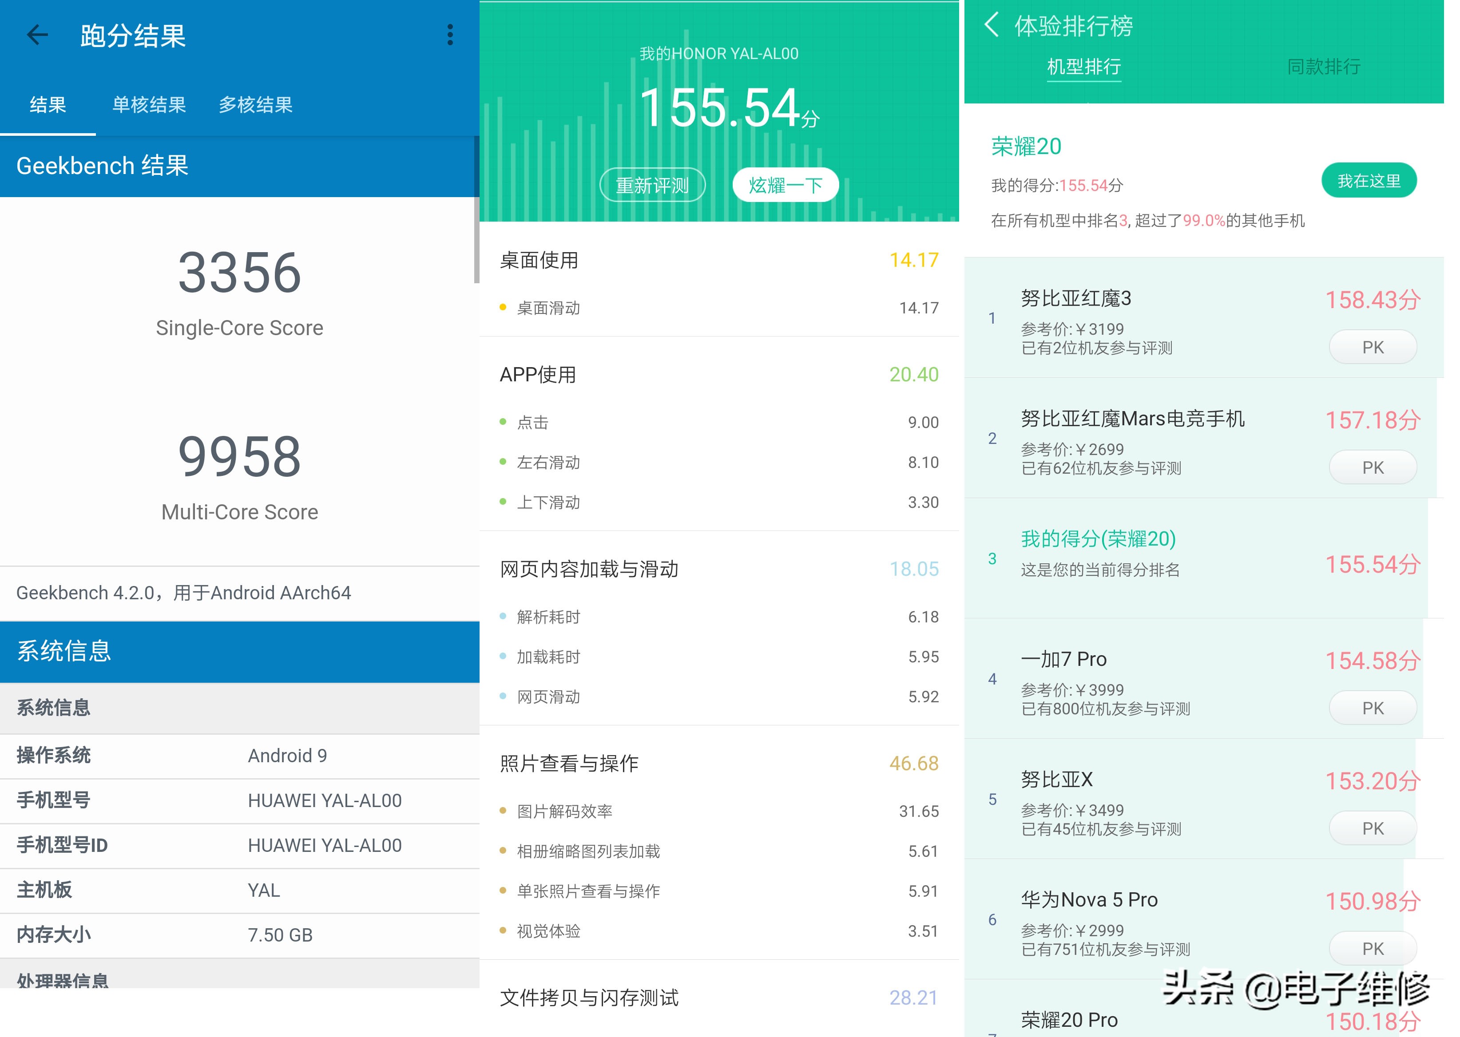Open the APP使用 section header
1460x1037 pixels.
[719, 374]
